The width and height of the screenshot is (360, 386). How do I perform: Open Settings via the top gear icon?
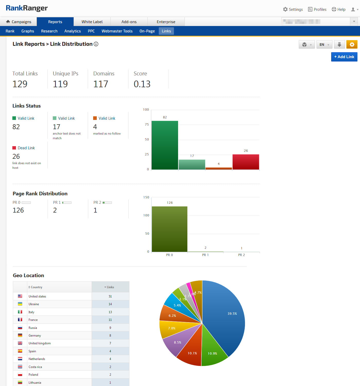[285, 9]
